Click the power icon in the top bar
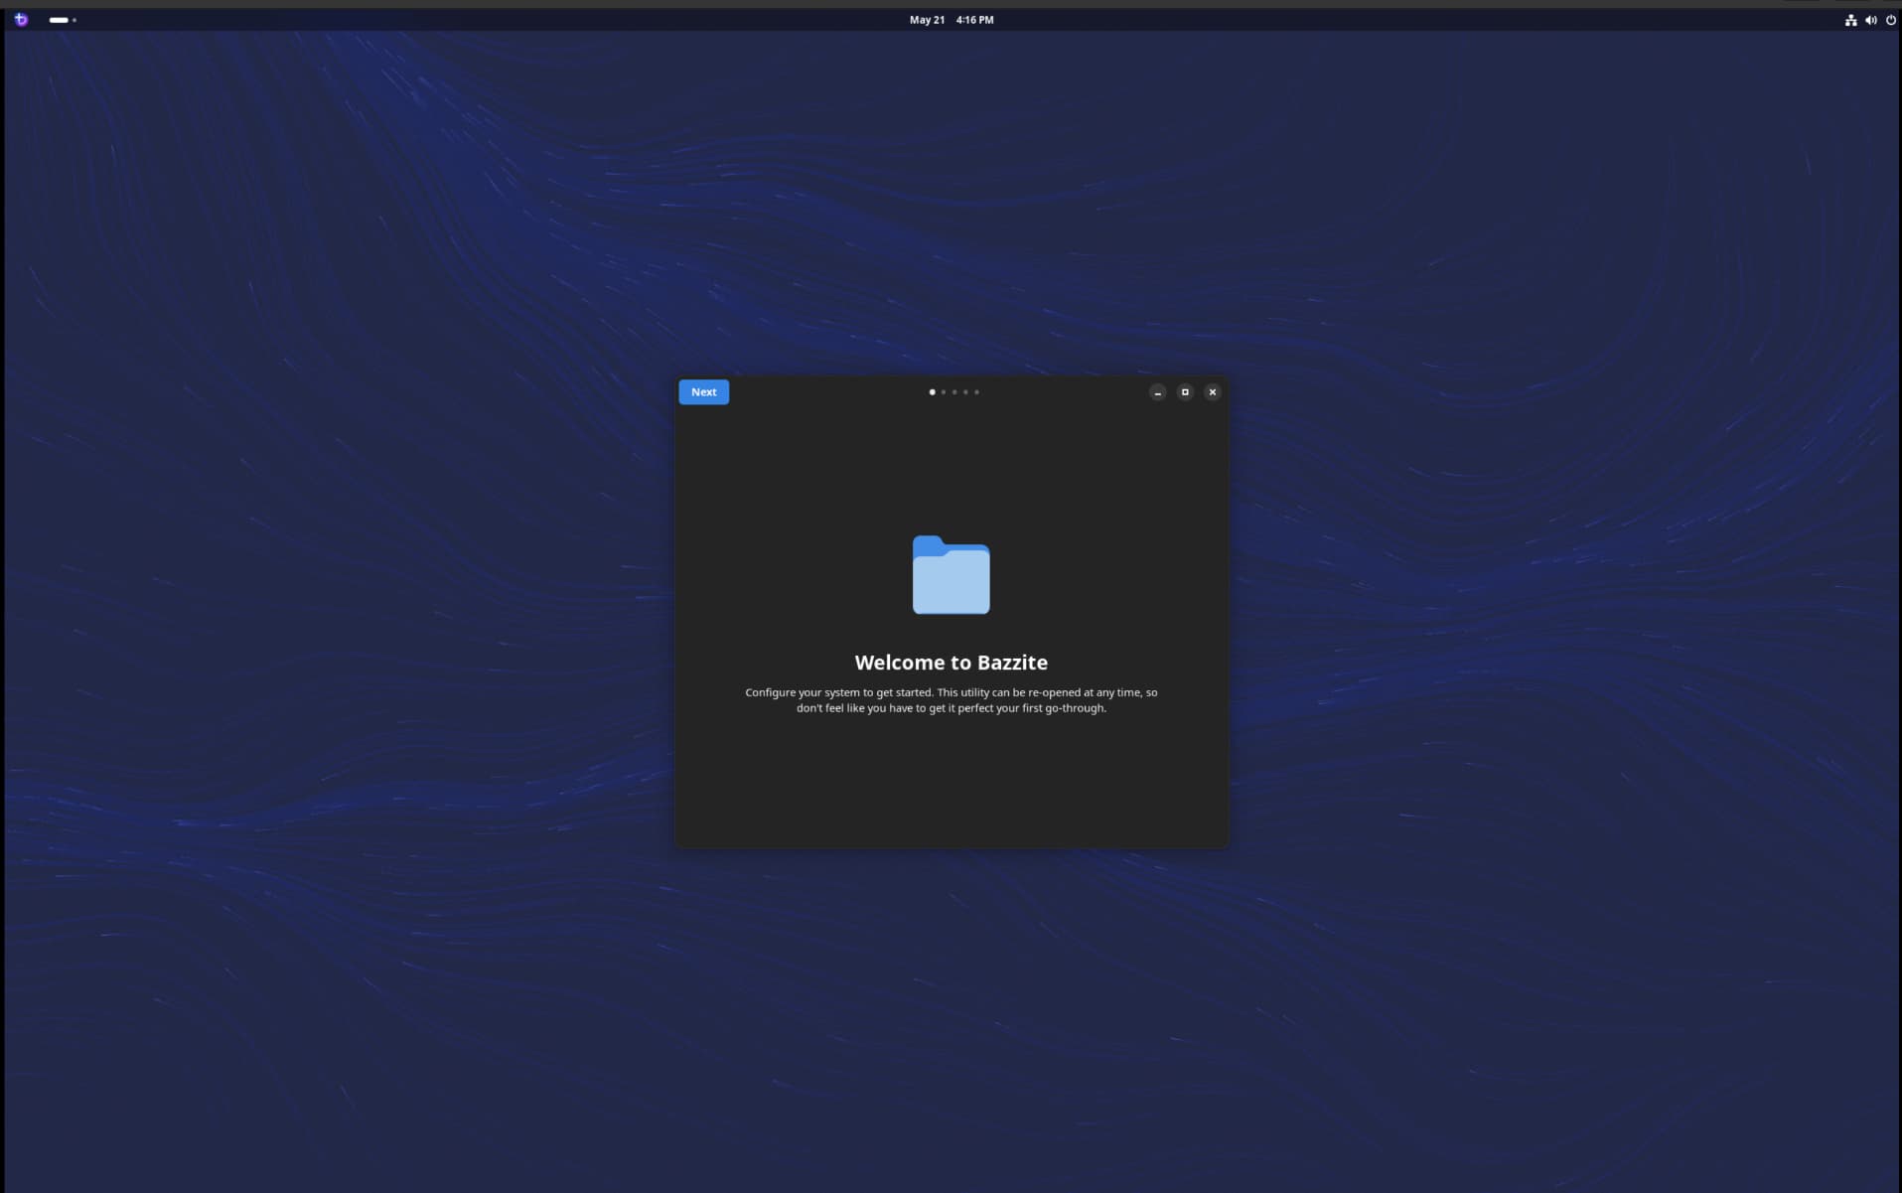 [1890, 20]
